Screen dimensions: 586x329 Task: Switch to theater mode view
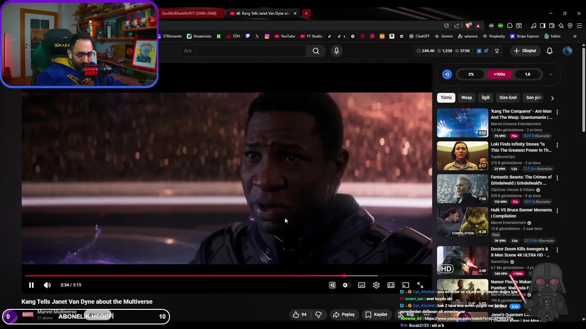coord(391,285)
